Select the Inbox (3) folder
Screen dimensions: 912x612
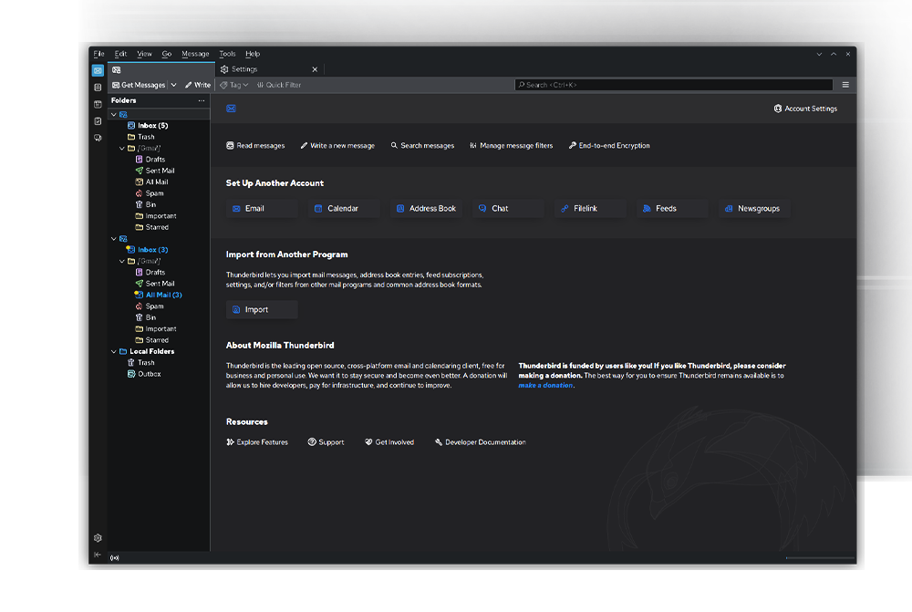click(160, 250)
